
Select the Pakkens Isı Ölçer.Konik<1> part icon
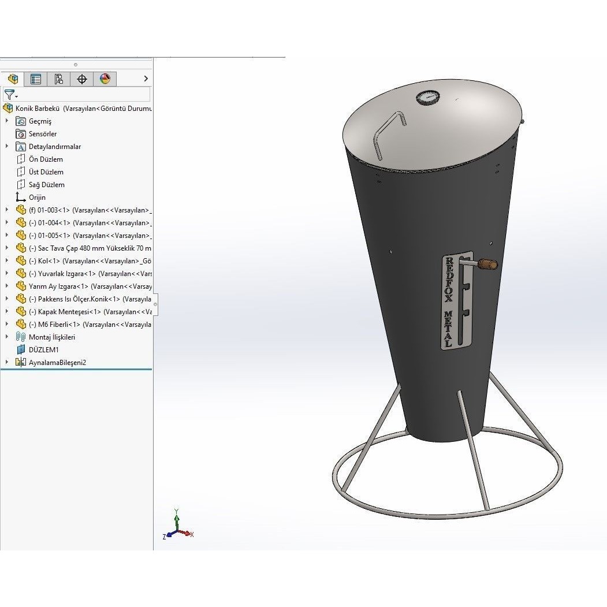(21, 299)
